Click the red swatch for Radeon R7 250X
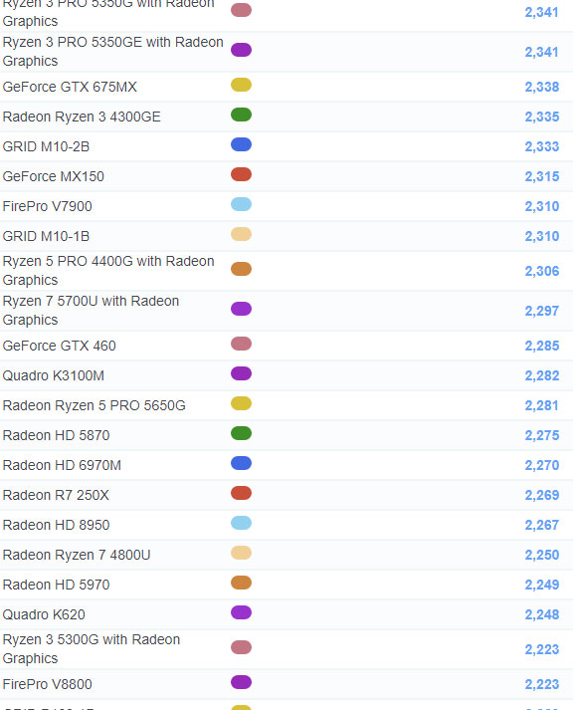This screenshot has width=573, height=710. (241, 493)
